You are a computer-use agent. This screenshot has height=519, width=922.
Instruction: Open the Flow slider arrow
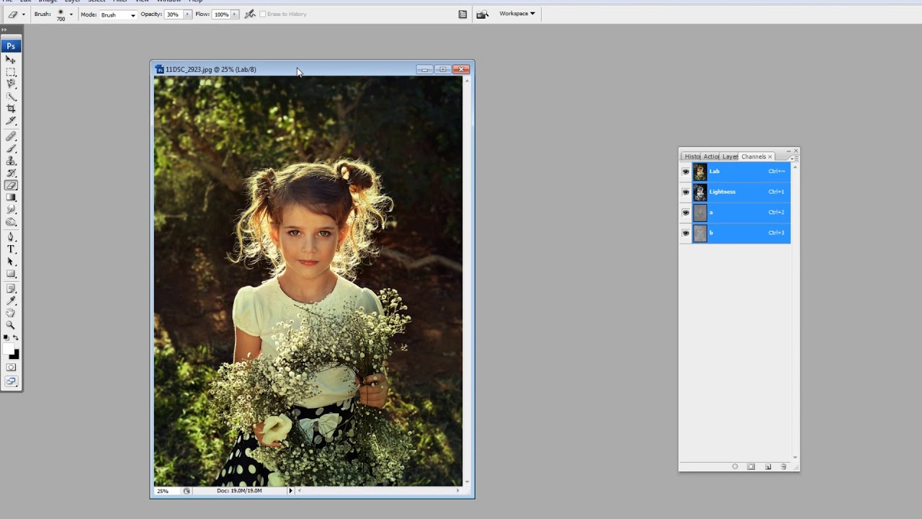234,14
